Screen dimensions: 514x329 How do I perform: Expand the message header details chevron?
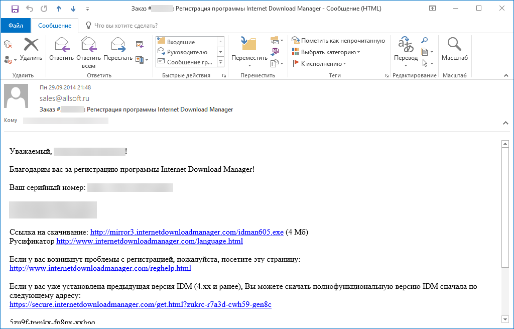click(x=505, y=123)
